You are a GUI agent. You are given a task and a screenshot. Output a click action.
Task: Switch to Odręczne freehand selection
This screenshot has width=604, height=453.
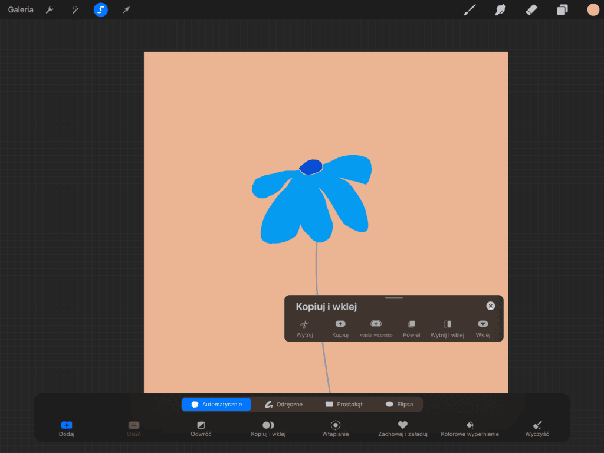(283, 404)
